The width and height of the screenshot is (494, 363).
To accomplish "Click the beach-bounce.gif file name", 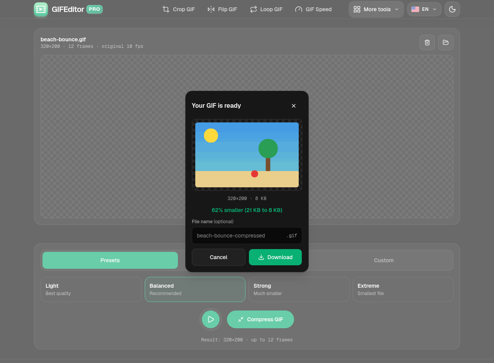I will pyautogui.click(x=63, y=39).
